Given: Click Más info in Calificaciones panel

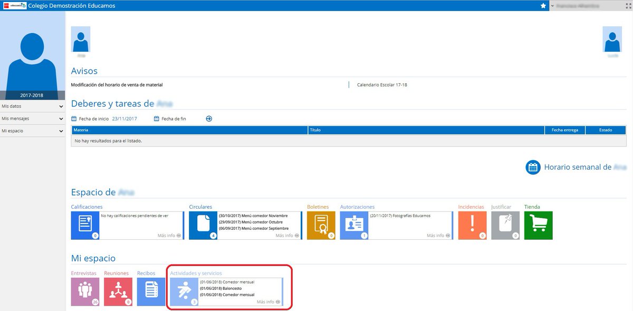Looking at the screenshot, I should (169, 236).
